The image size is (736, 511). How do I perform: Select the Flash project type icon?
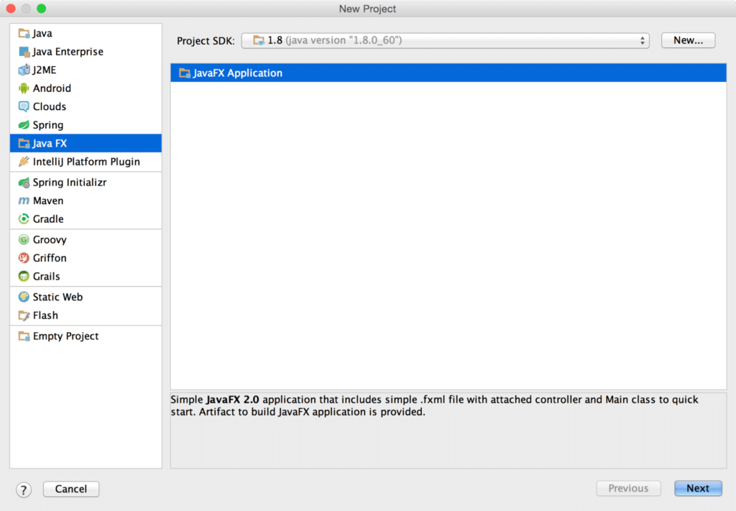24,315
